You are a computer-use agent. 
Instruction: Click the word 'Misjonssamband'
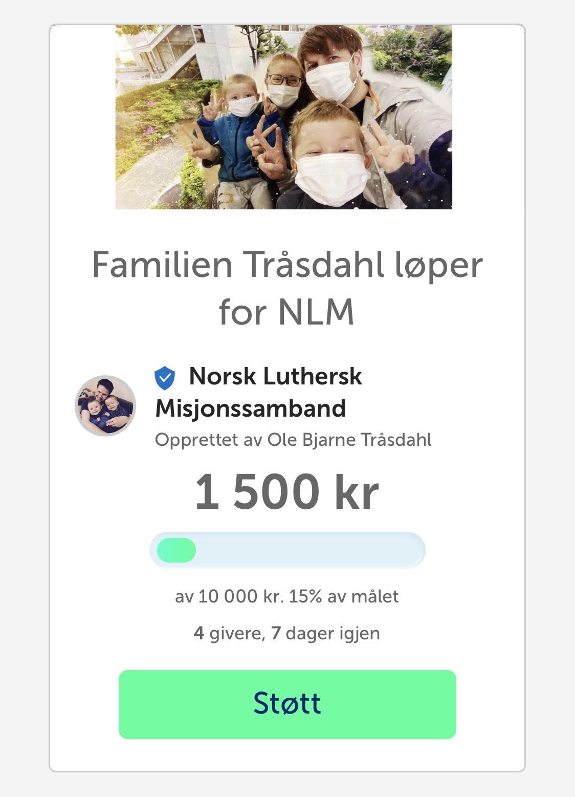pos(251,408)
